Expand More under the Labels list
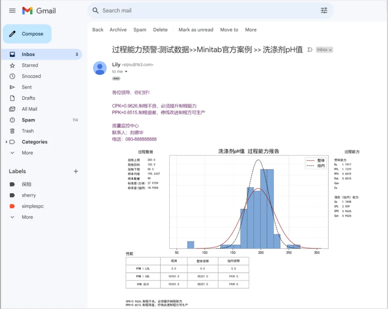The image size is (388, 309). coord(27,217)
